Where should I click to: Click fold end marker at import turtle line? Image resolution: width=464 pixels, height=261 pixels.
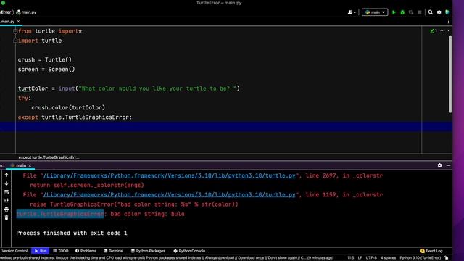[15, 41]
